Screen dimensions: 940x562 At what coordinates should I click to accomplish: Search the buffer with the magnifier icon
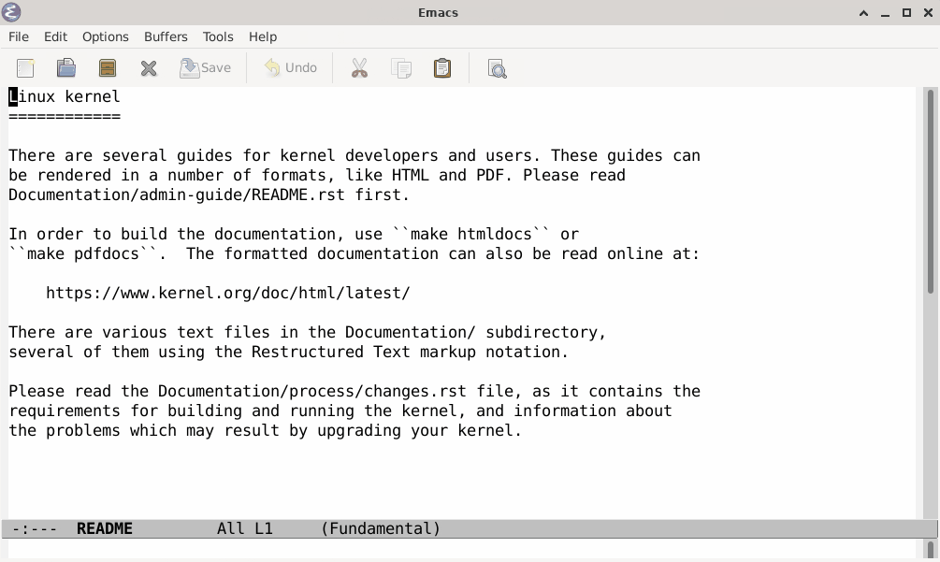pos(497,67)
